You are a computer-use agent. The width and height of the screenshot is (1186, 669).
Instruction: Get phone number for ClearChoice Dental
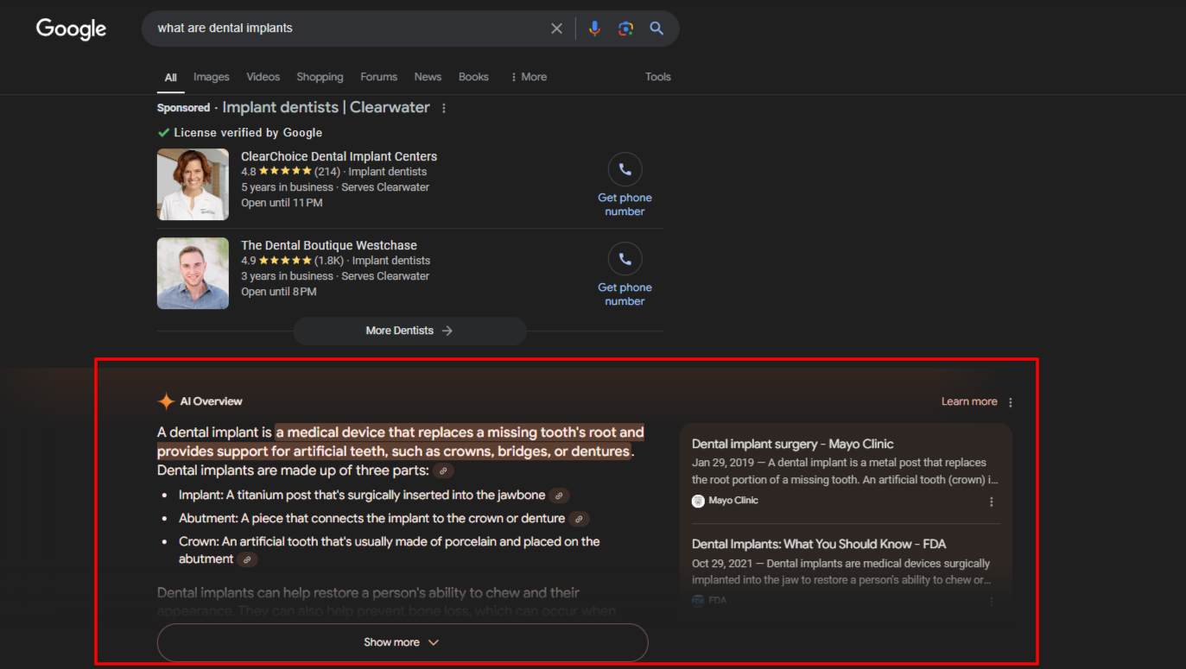[625, 205]
